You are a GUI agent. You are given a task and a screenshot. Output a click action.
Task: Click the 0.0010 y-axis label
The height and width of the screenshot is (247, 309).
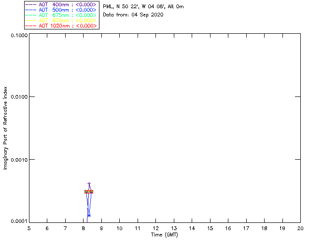coord(19,160)
